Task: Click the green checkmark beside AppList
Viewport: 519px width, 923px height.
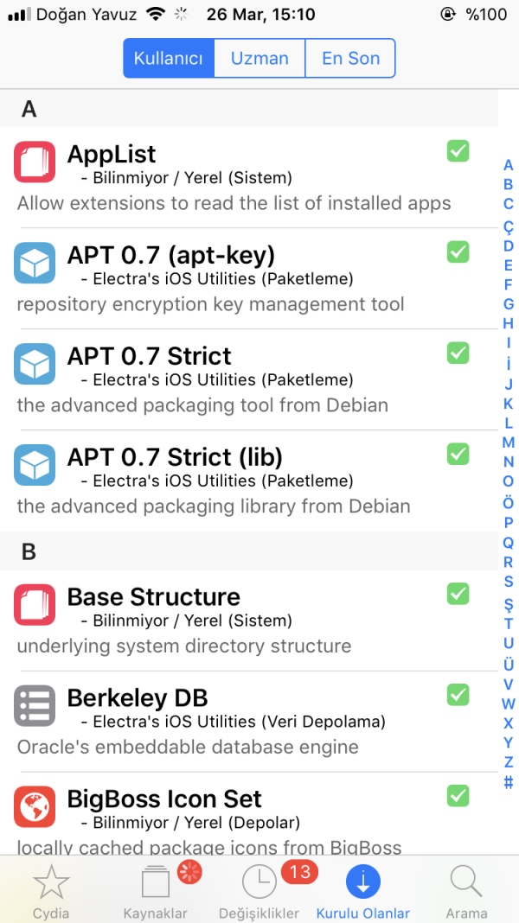Action: tap(458, 151)
